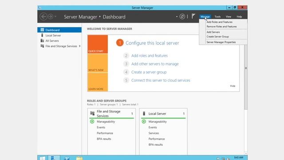Click the Dashboard grid icon
Viewport: 284px width, 160px height.
tap(42, 30)
